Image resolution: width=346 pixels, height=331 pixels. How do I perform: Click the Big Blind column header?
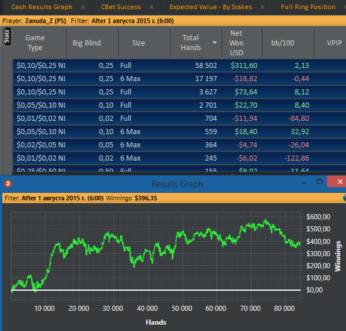pyautogui.click(x=86, y=43)
